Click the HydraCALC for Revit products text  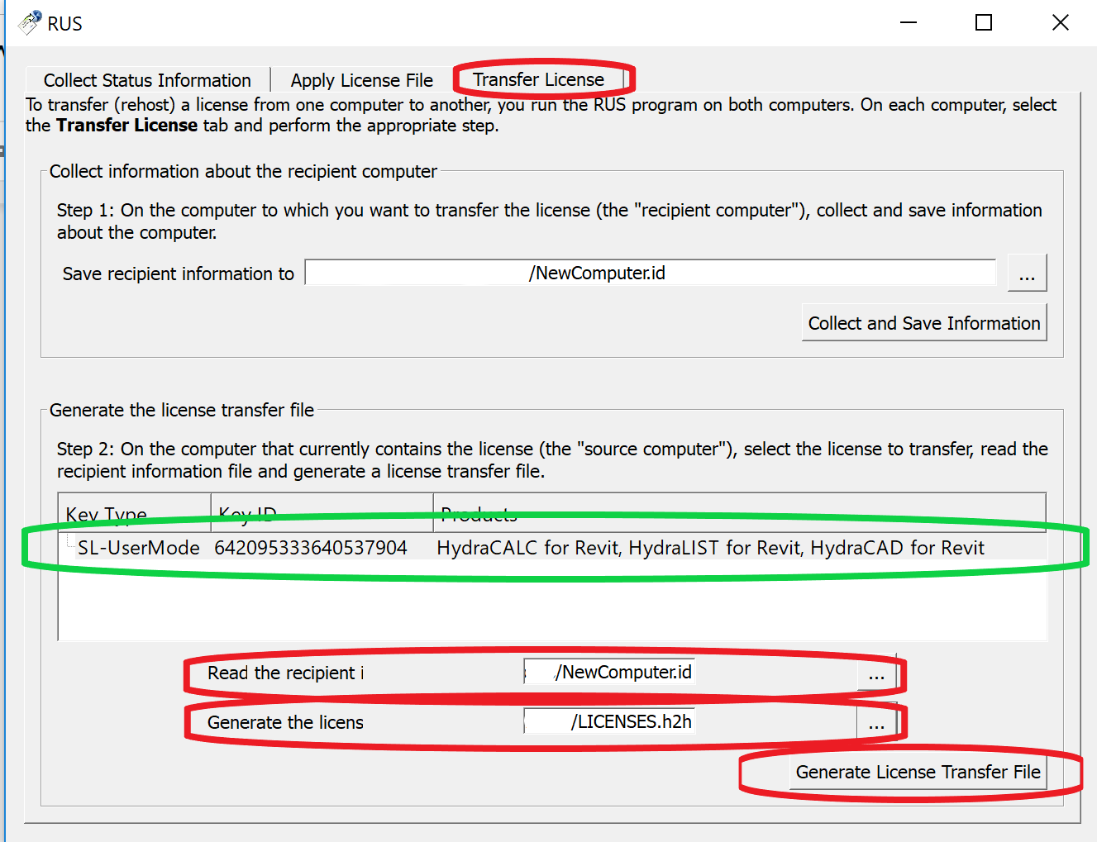(710, 548)
